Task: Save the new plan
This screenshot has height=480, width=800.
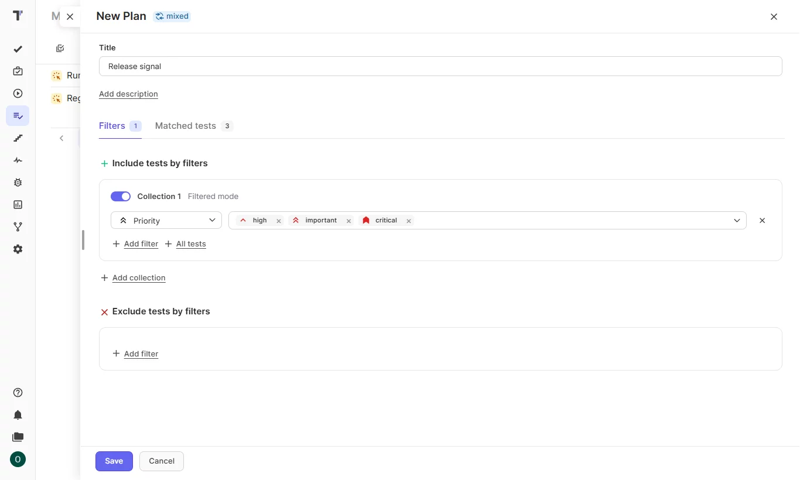Action: tap(114, 461)
